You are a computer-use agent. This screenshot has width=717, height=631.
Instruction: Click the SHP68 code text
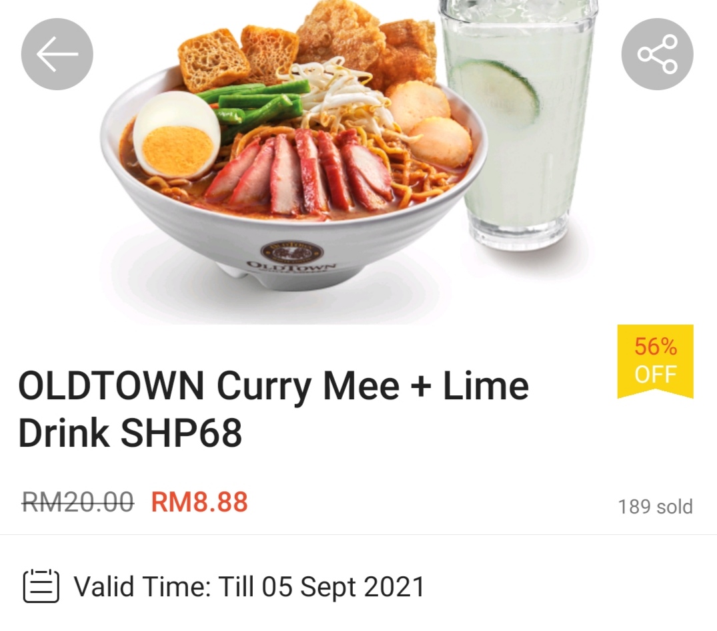tap(181, 433)
